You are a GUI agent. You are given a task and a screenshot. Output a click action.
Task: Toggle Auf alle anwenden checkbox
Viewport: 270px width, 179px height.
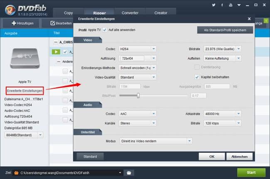(x=105, y=30)
